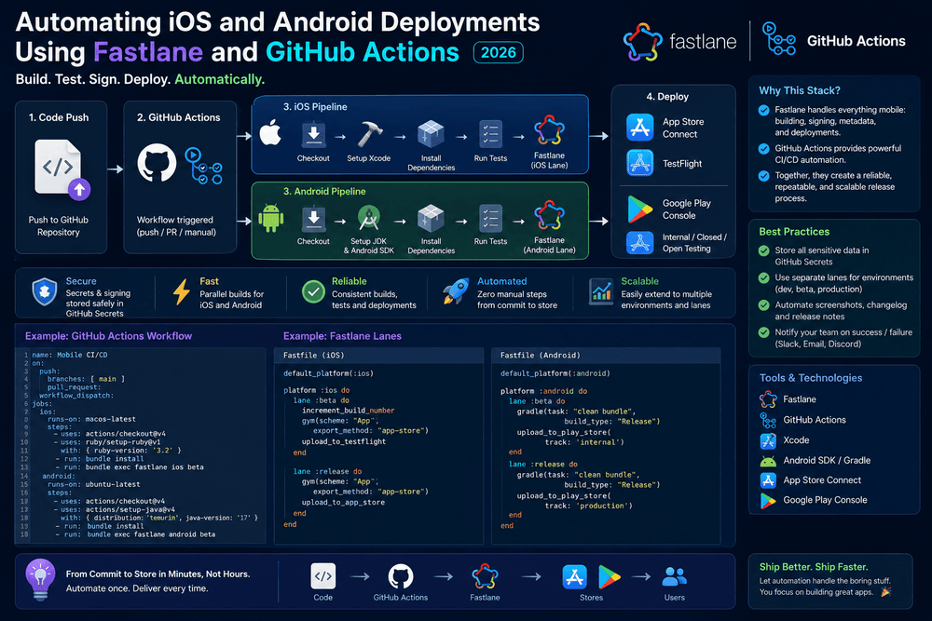This screenshot has height=621, width=932.
Task: Click the workflow icon beside the octocat in step 2
Action: 203,166
